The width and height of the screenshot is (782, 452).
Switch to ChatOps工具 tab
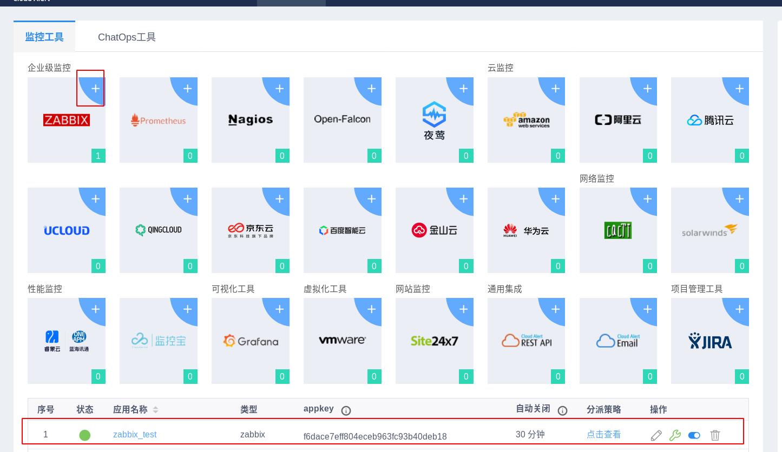(127, 37)
